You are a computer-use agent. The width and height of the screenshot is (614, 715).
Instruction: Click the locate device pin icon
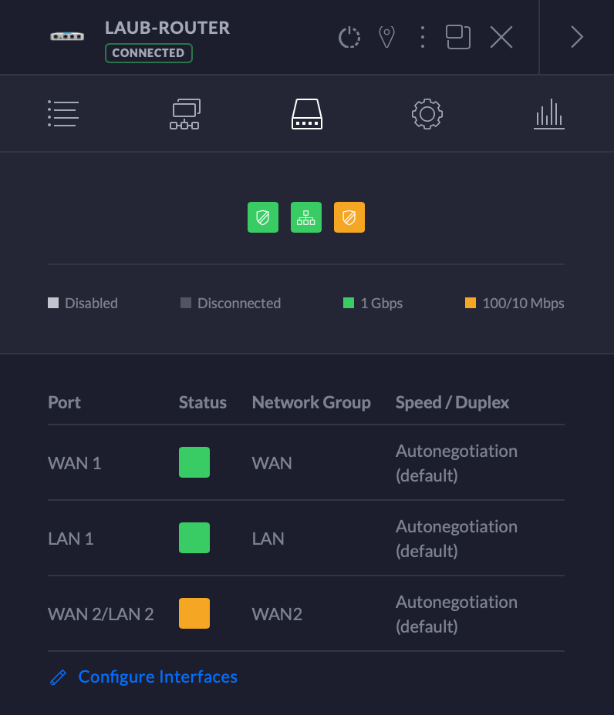click(386, 37)
